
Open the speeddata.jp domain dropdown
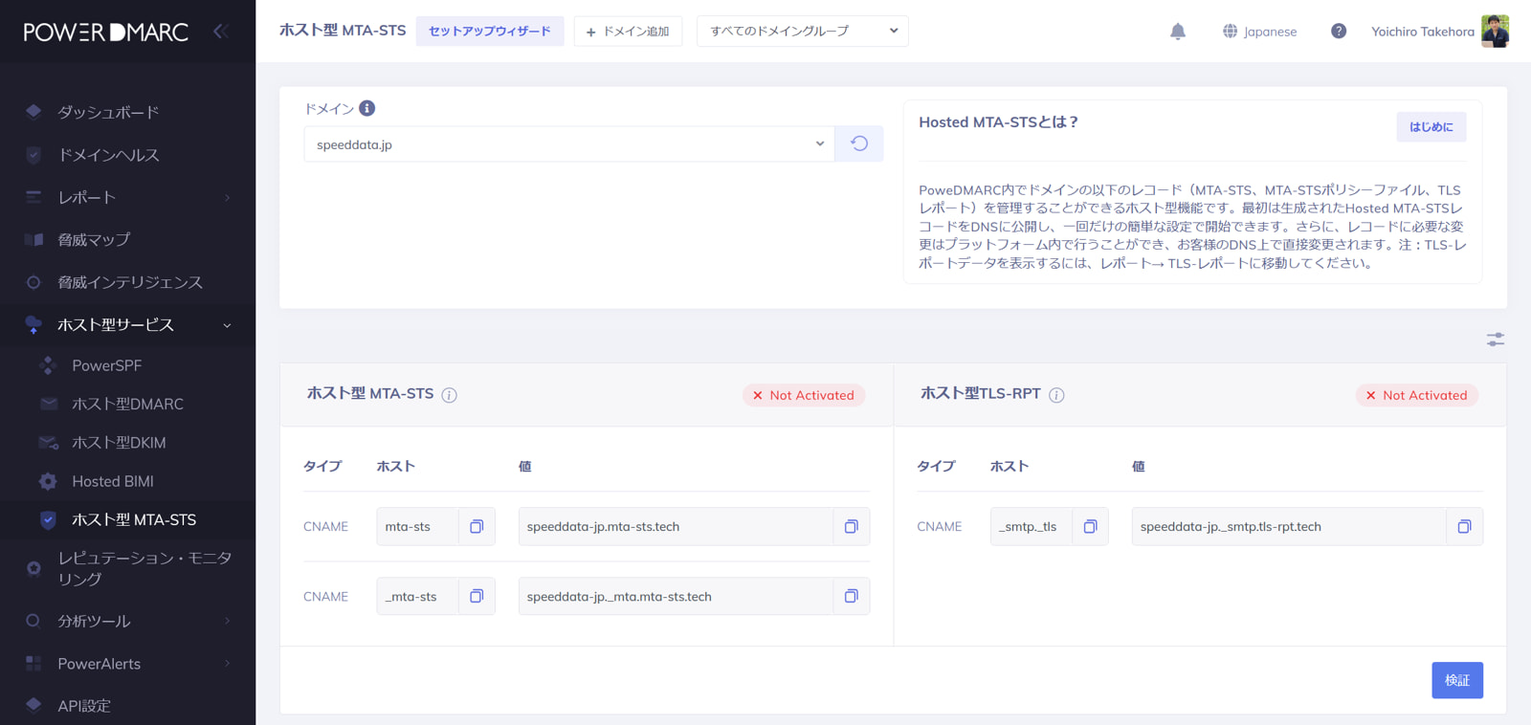tap(569, 143)
